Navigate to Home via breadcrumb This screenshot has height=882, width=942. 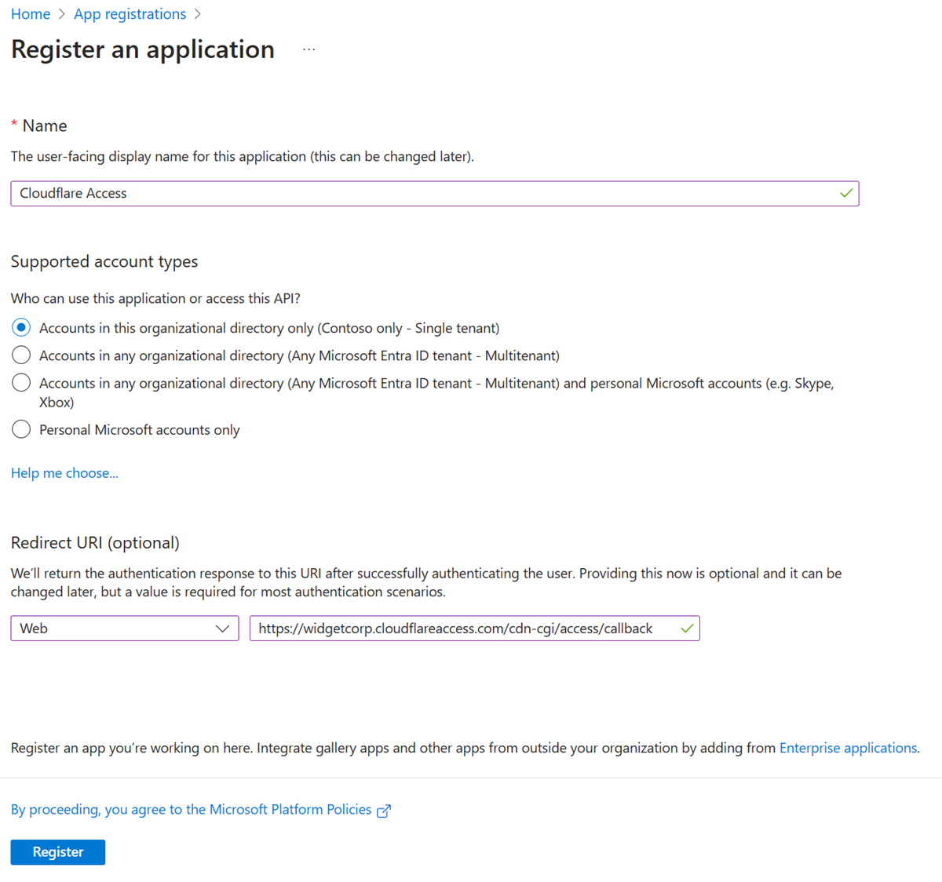point(30,13)
